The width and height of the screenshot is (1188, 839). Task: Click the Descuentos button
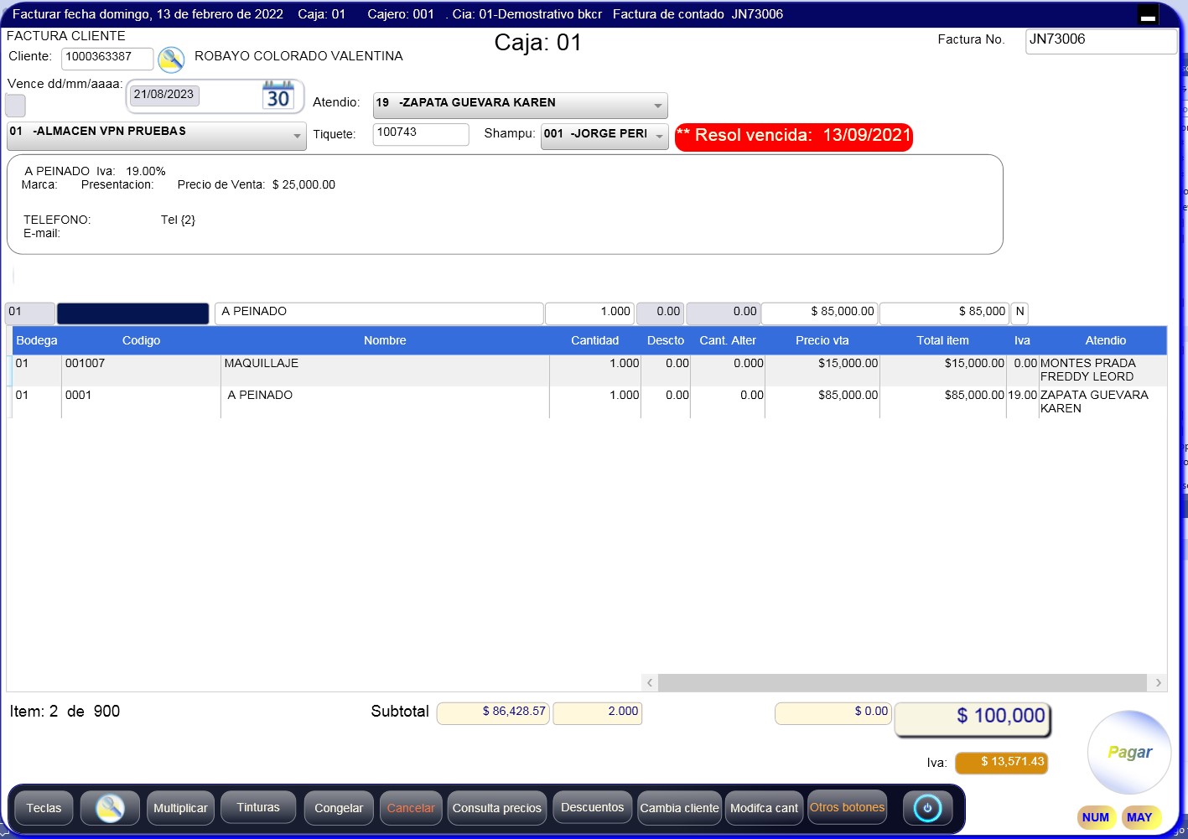pos(592,808)
